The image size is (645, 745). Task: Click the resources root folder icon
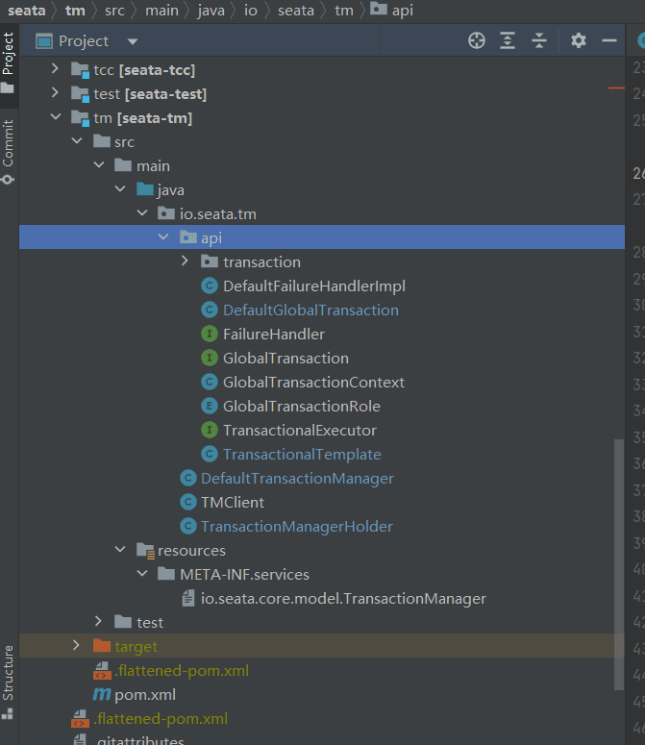point(145,551)
